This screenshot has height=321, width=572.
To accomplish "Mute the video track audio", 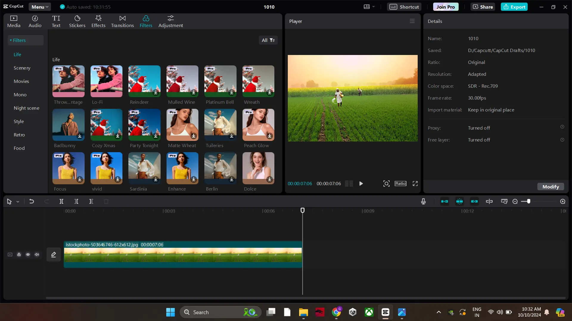I will (37, 254).
